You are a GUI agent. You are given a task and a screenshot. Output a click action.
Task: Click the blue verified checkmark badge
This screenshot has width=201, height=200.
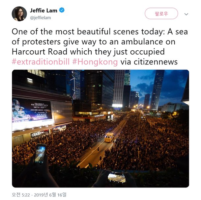click(62, 10)
